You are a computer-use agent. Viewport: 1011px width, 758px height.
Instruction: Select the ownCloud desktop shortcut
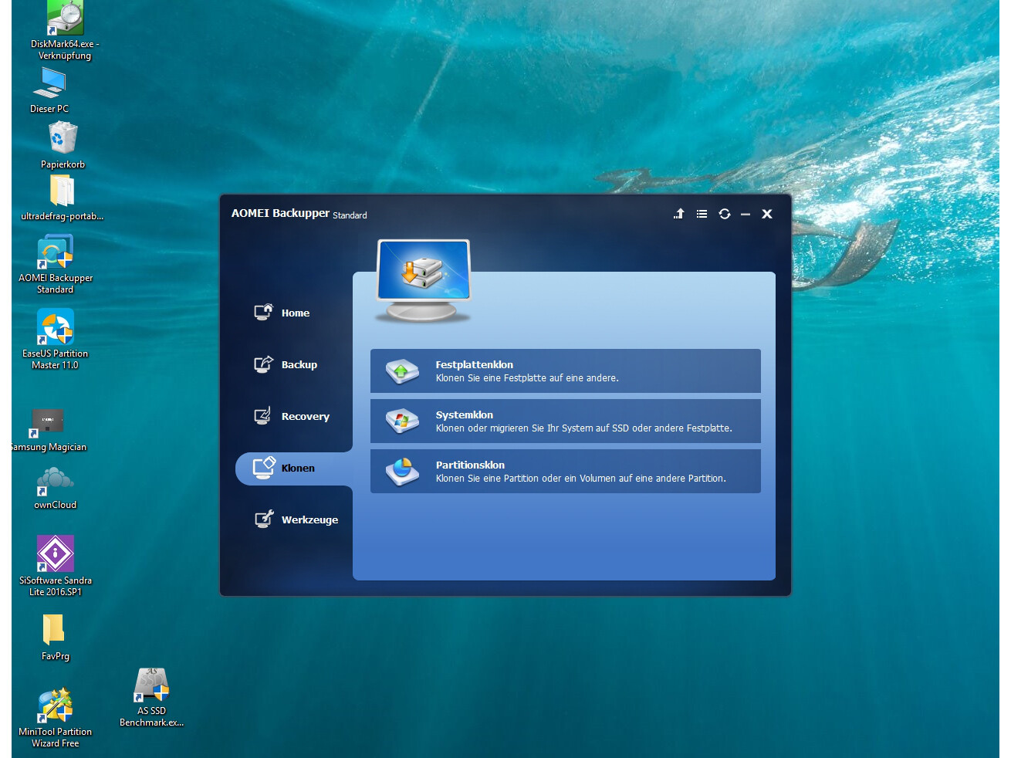(x=55, y=488)
